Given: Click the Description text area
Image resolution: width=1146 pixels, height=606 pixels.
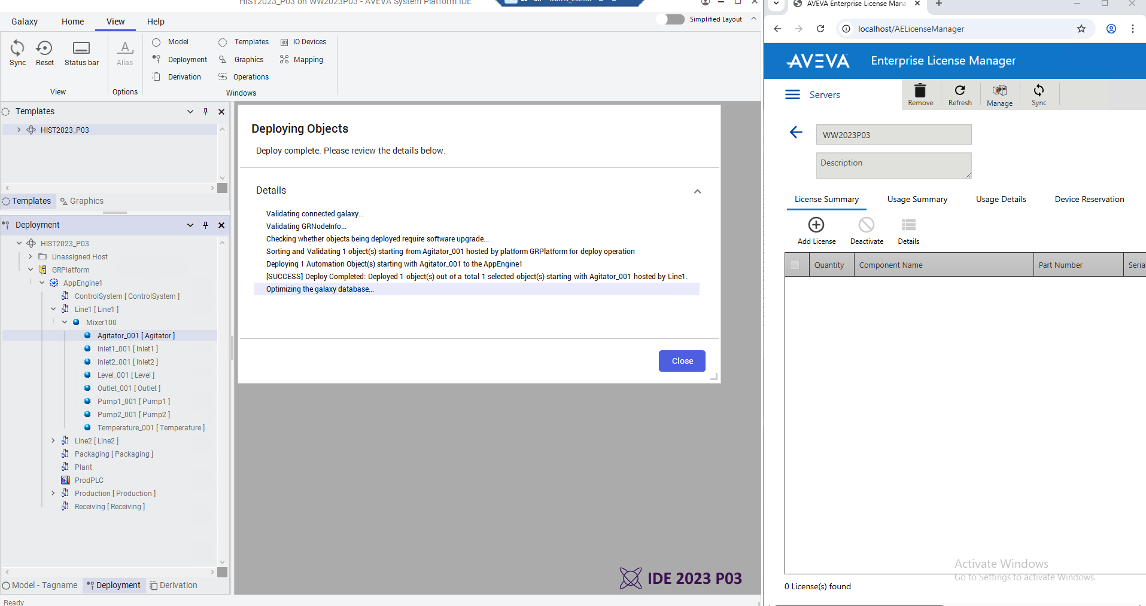Looking at the screenshot, I should (x=893, y=166).
